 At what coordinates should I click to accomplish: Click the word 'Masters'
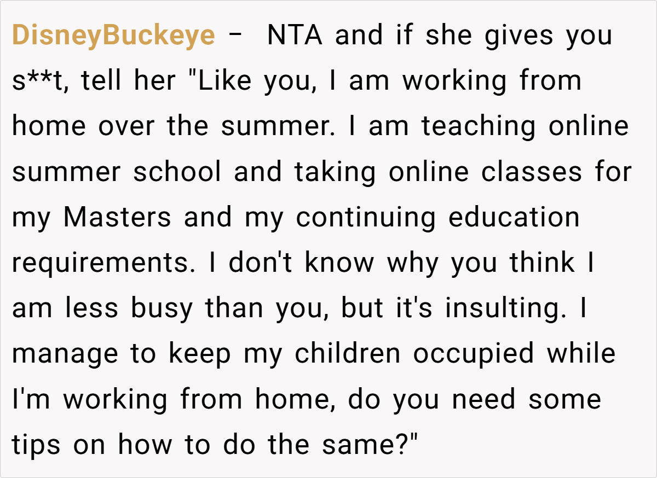click(x=117, y=217)
